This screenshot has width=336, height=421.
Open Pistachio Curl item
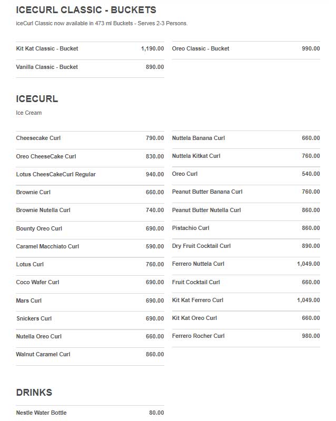246,228
